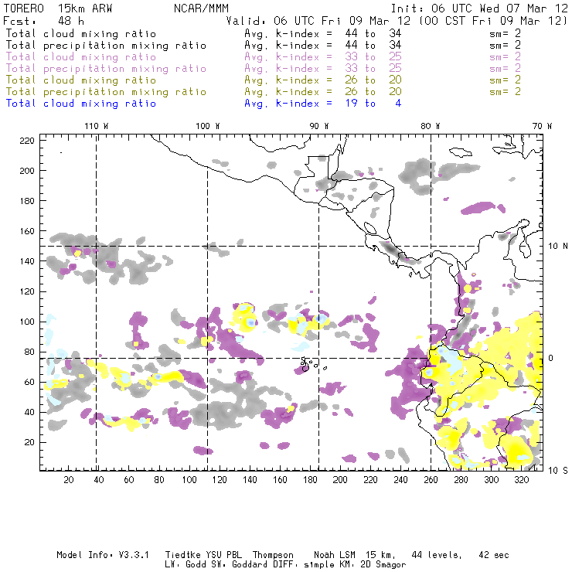Screen dimensions: 572x572
Task: Click '160' on the horizontal axis
Action: [x=280, y=480]
